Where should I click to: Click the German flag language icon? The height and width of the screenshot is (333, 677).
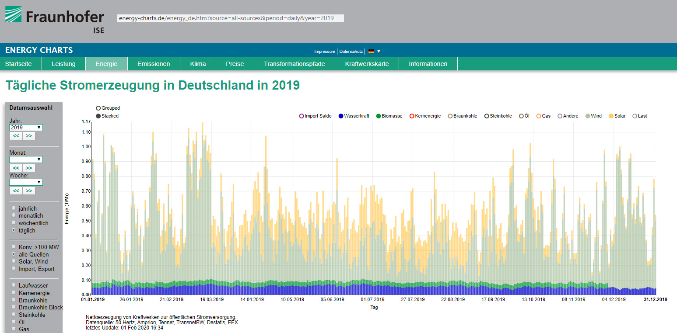(x=371, y=52)
